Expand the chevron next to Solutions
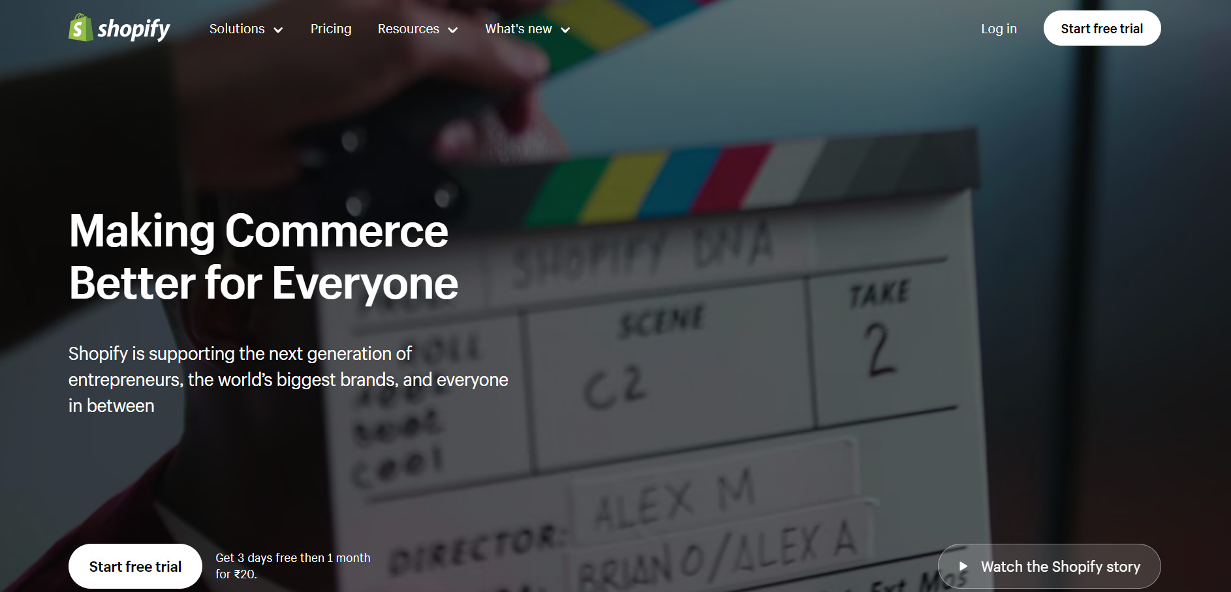Image resolution: width=1231 pixels, height=592 pixels. [x=278, y=30]
